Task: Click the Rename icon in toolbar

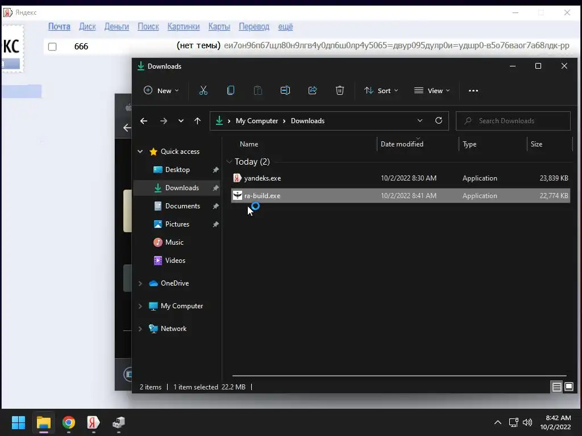Action: point(285,90)
